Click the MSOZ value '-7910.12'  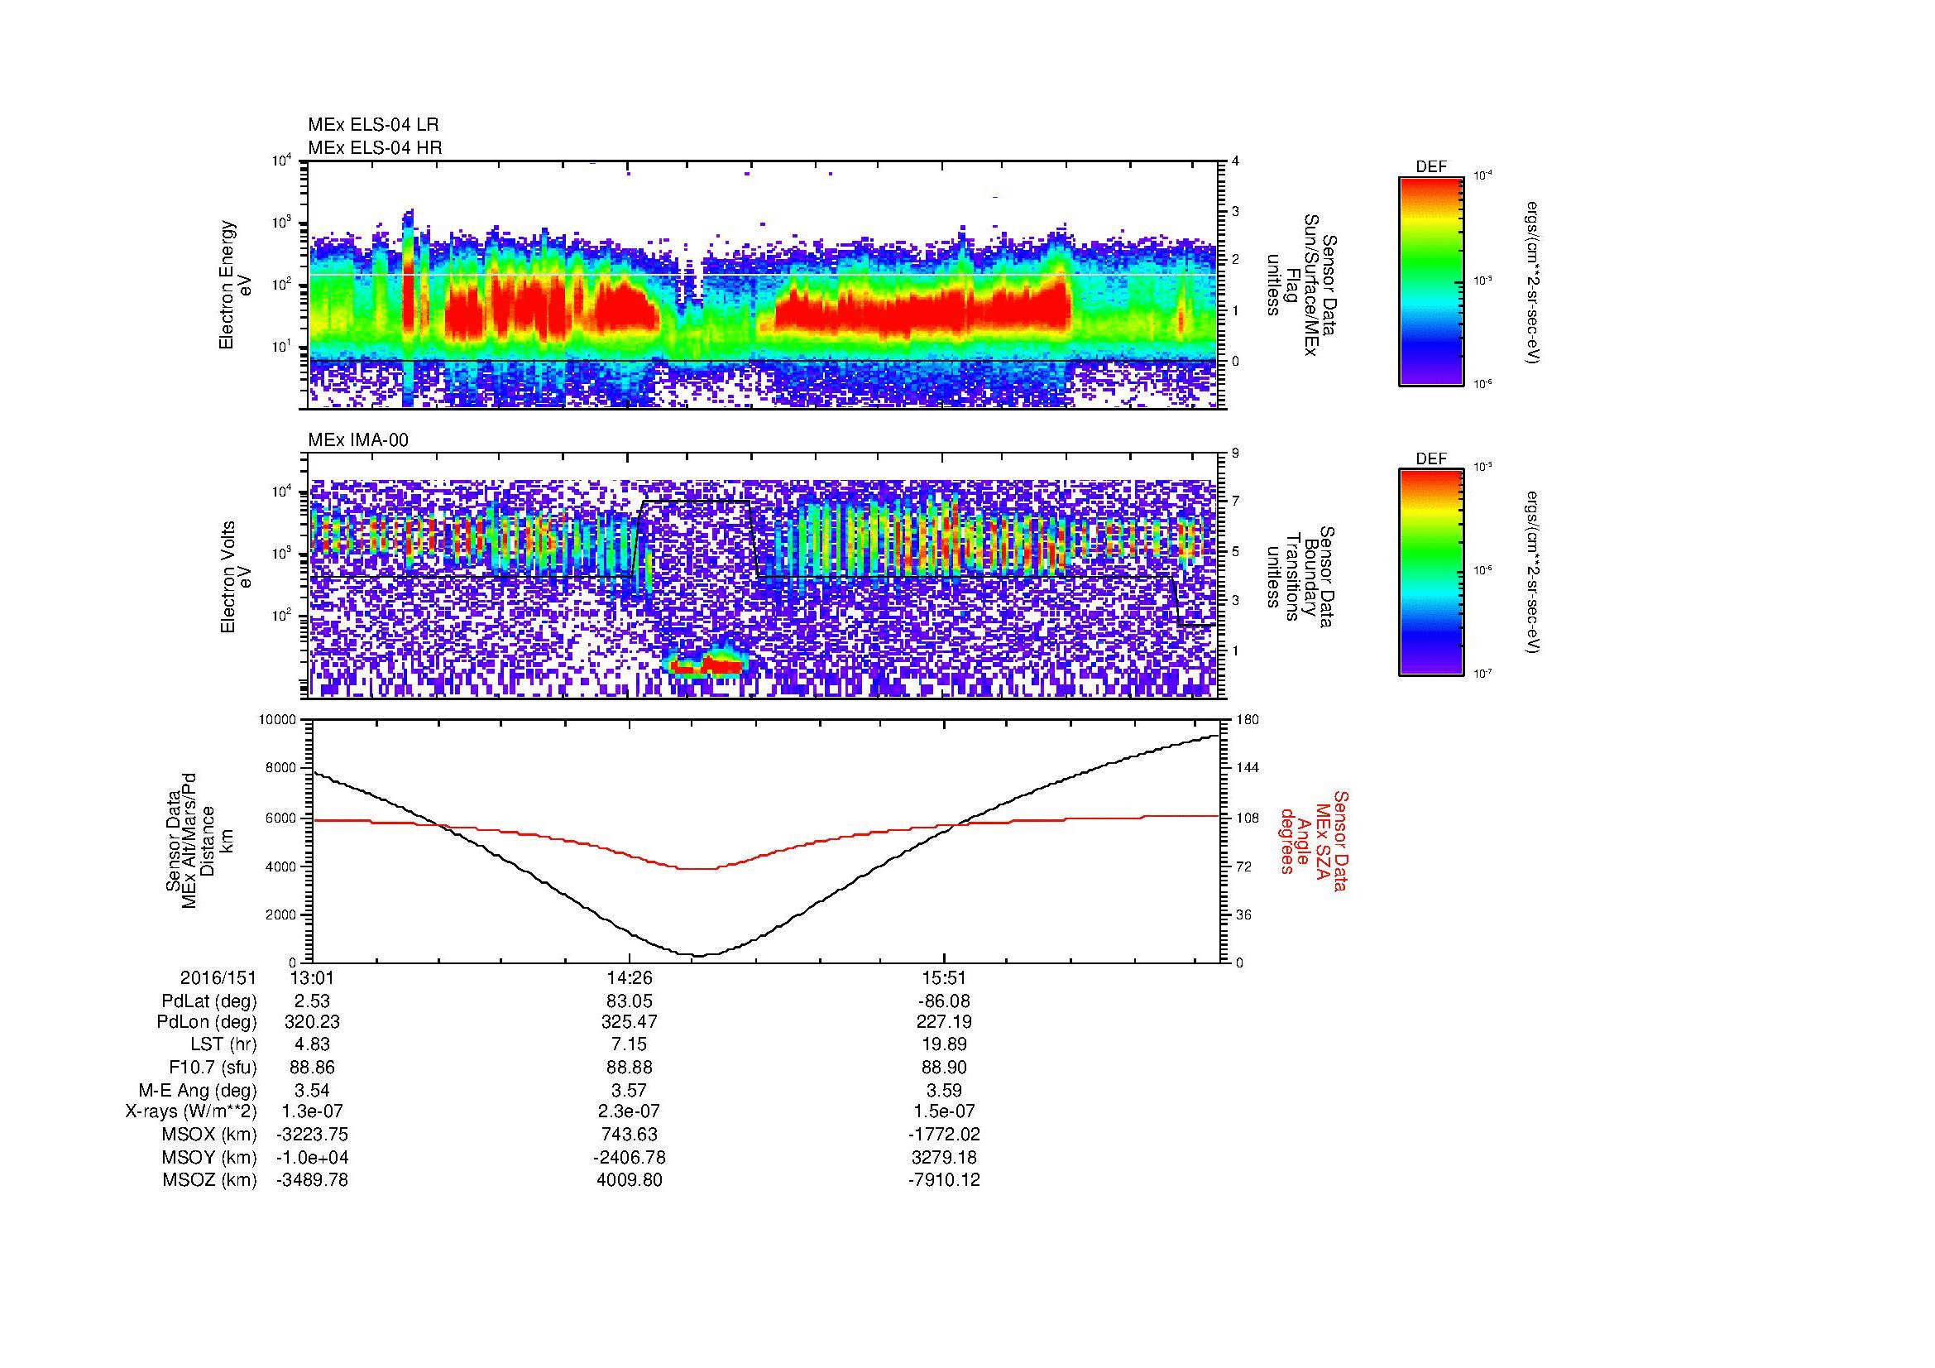coord(944,1180)
